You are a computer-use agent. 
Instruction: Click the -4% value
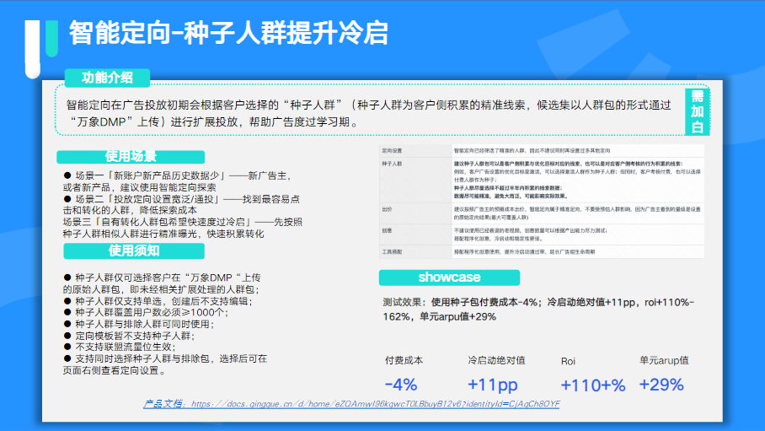[401, 385]
